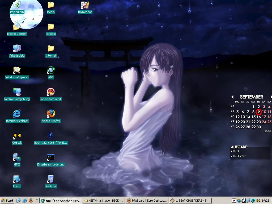Select Sunday September 25 in calendar
Viewport: 272px width, 204px height.
269,122
